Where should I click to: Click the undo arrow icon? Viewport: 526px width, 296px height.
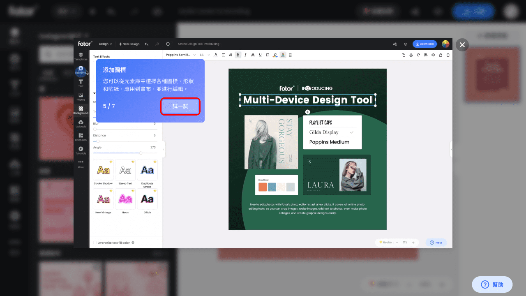click(x=147, y=44)
